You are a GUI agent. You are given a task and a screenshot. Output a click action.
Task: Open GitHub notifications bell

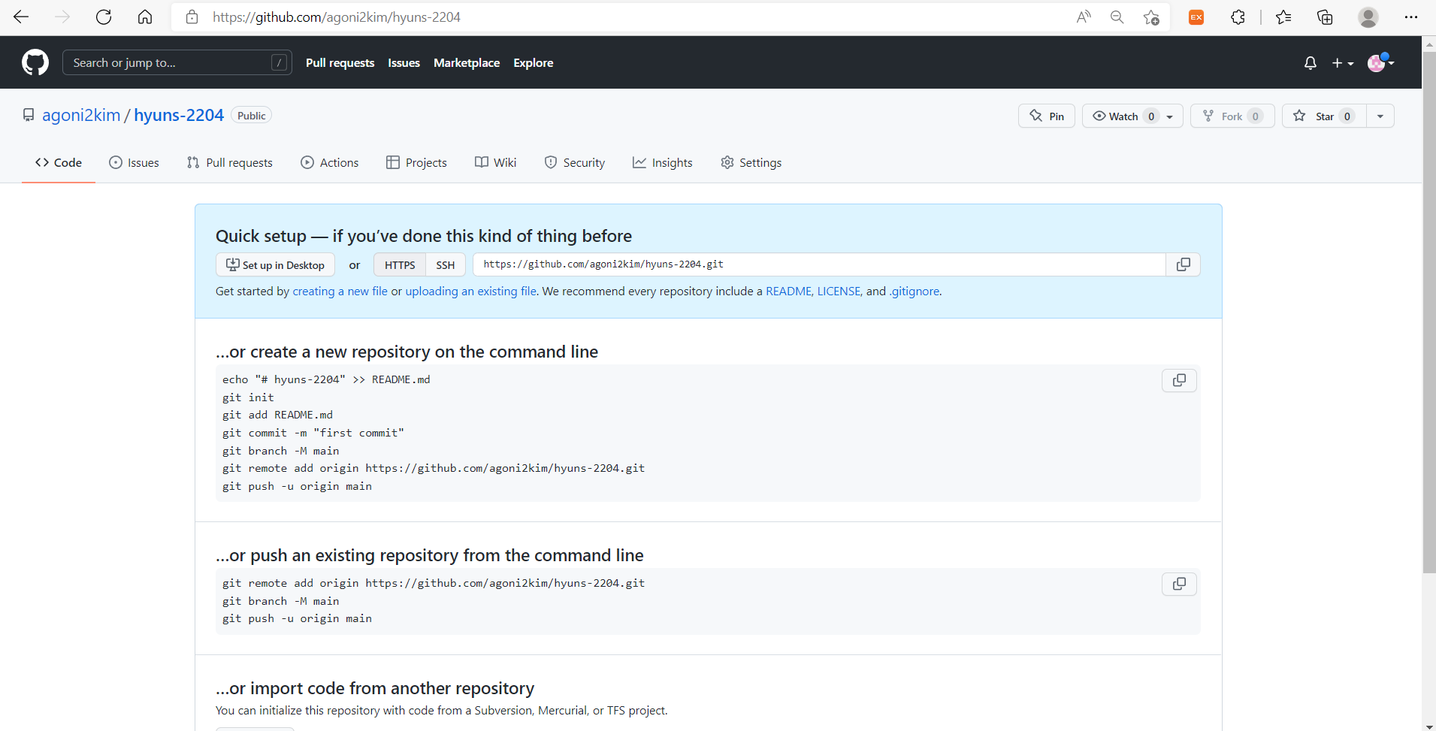(x=1311, y=63)
